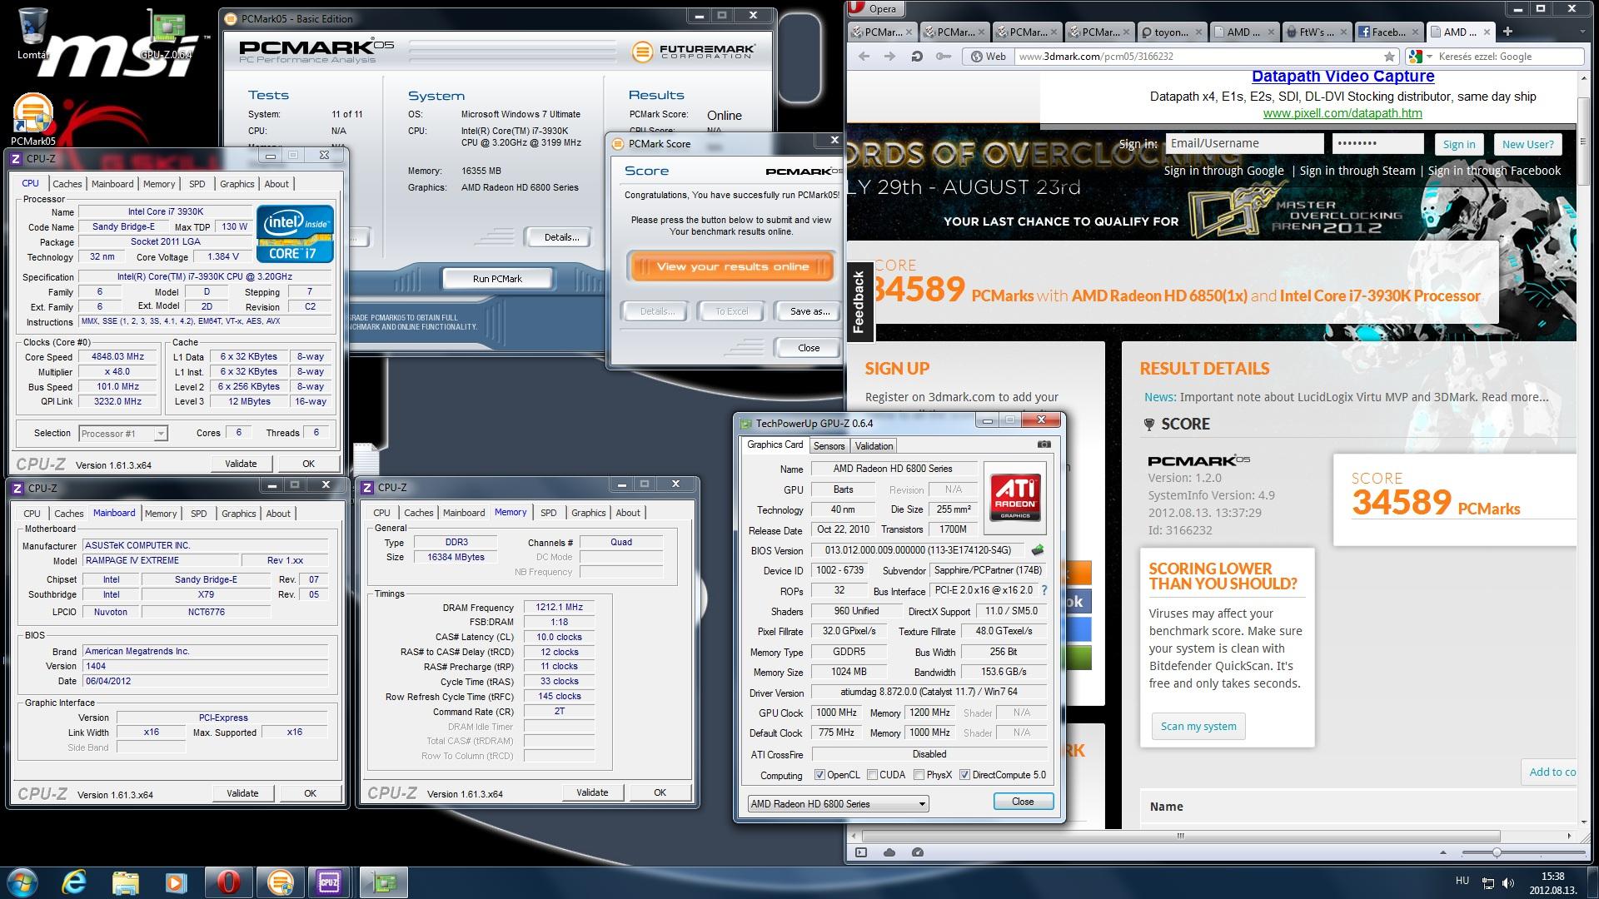Image resolution: width=1599 pixels, height=899 pixels.
Task: Toggle the PhysX checkbox in GPU-Z
Action: tap(919, 775)
